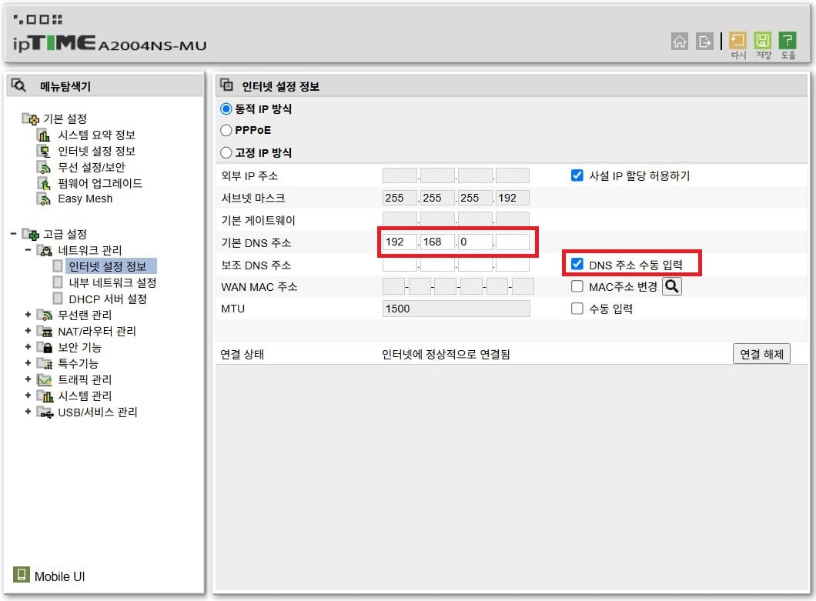Image resolution: width=816 pixels, height=601 pixels.
Task: Select the PPPoE radio button
Action: (226, 131)
